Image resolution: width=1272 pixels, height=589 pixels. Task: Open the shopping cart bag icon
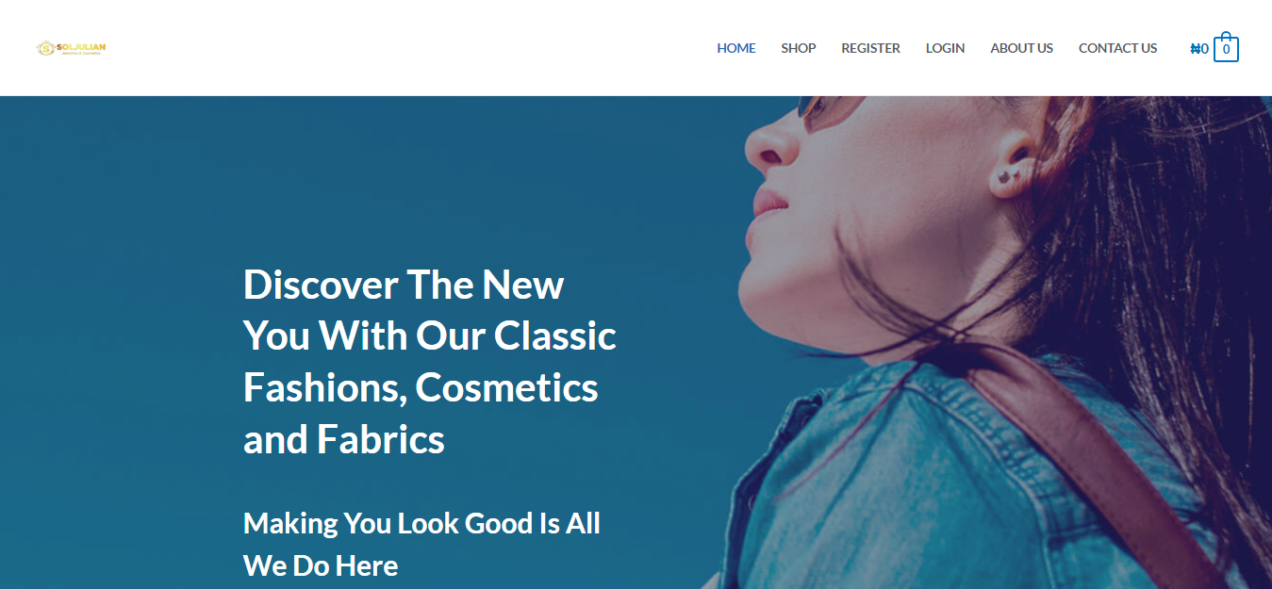[x=1226, y=48]
